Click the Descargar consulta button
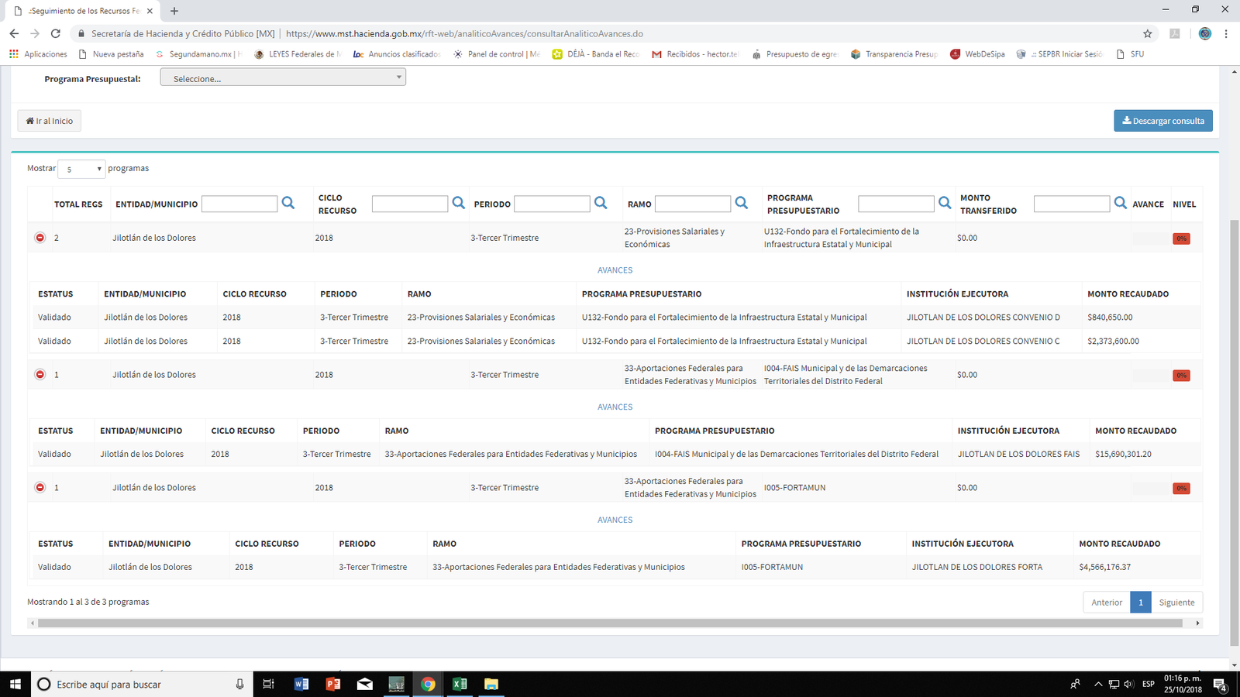Image resolution: width=1240 pixels, height=697 pixels. click(1162, 121)
